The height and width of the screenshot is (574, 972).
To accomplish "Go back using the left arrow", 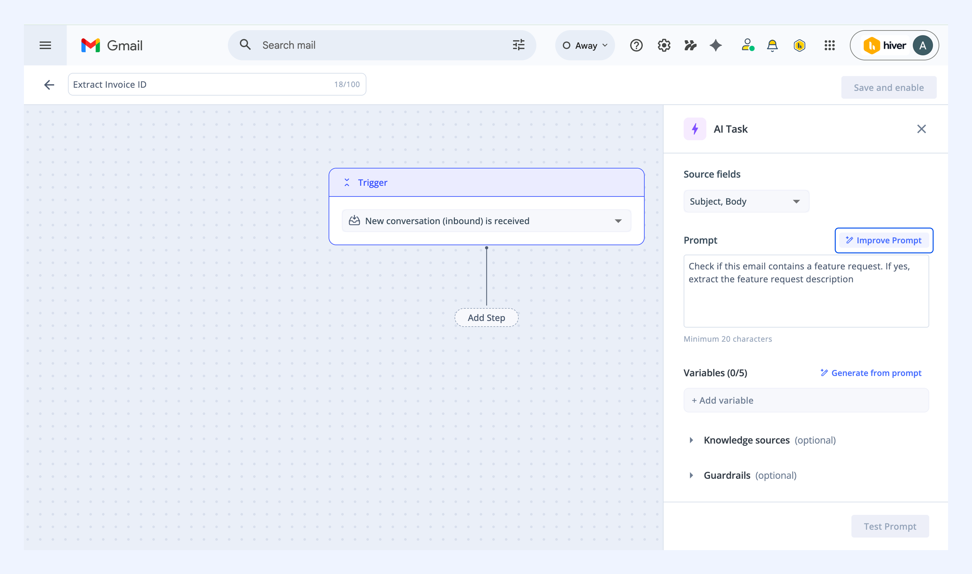I will click(49, 85).
